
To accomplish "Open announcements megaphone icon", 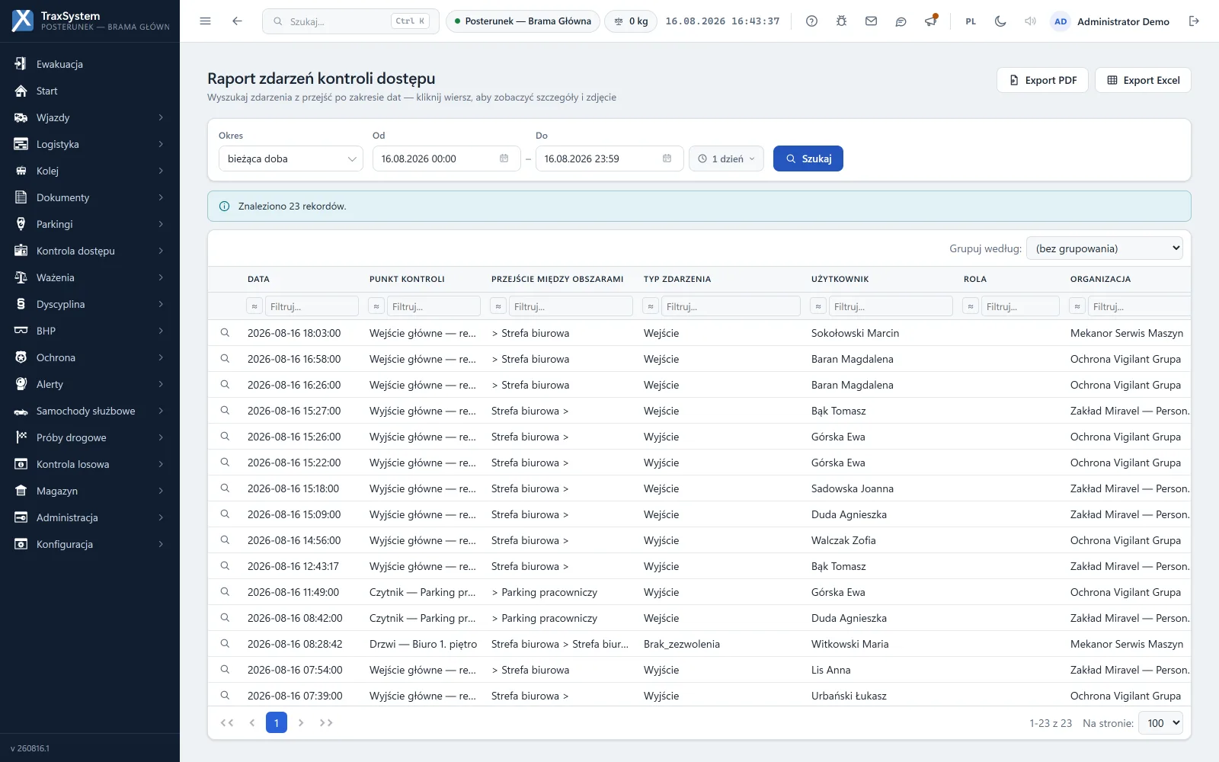I will (x=930, y=21).
